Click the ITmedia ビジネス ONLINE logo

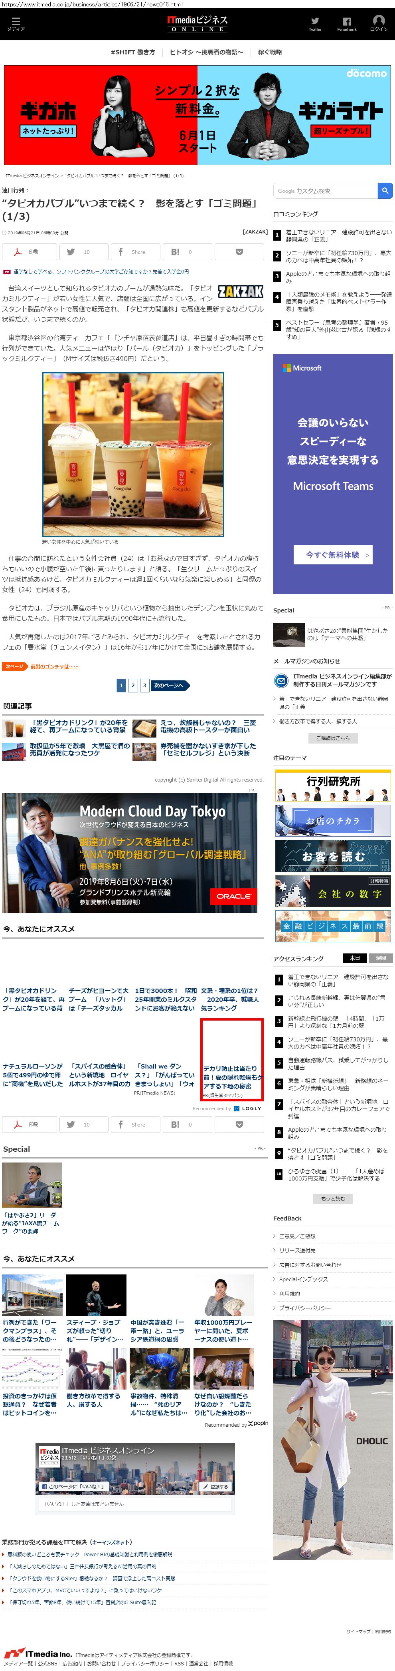pyautogui.click(x=197, y=23)
